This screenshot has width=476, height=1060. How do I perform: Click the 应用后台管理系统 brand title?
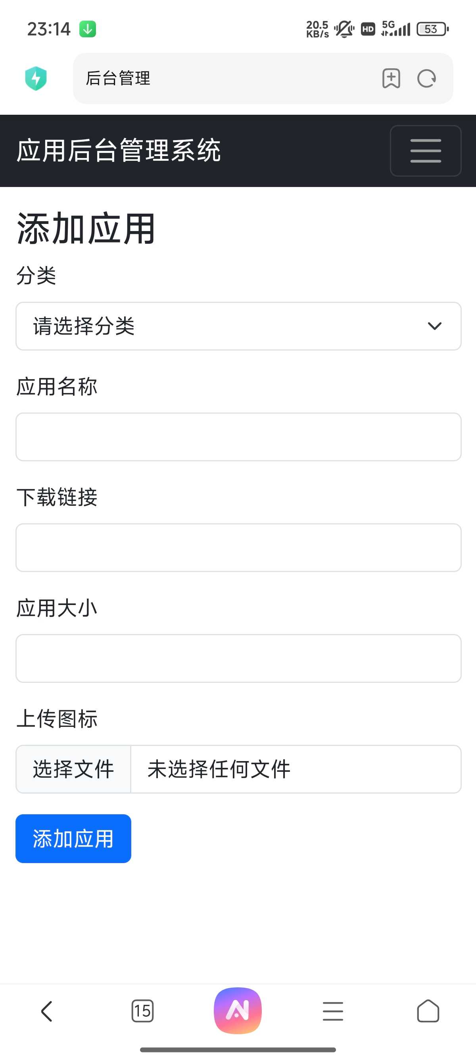(118, 150)
